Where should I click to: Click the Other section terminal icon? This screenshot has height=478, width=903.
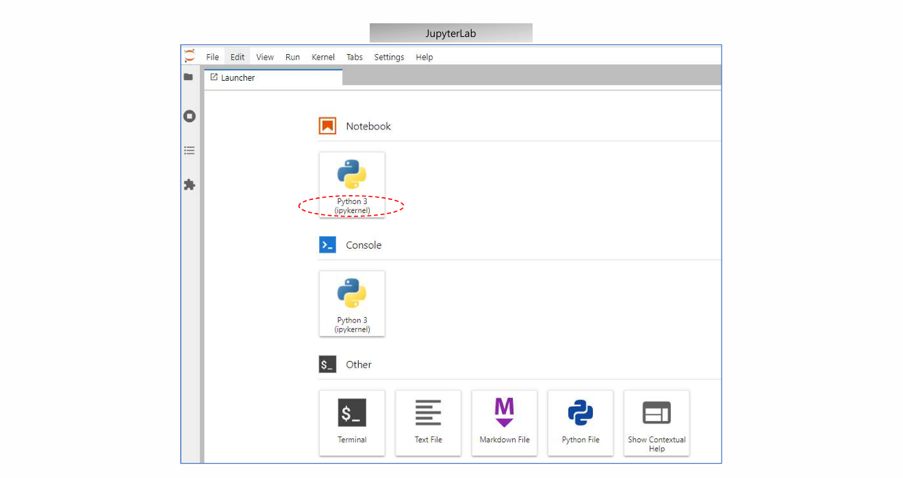tap(327, 364)
